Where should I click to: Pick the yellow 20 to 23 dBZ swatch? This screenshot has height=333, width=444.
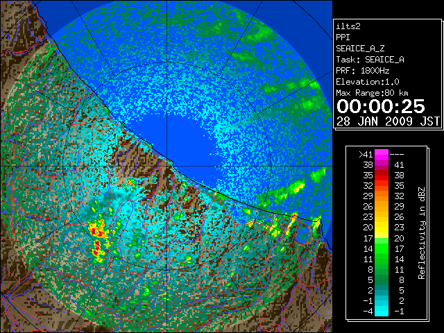[x=382, y=228]
